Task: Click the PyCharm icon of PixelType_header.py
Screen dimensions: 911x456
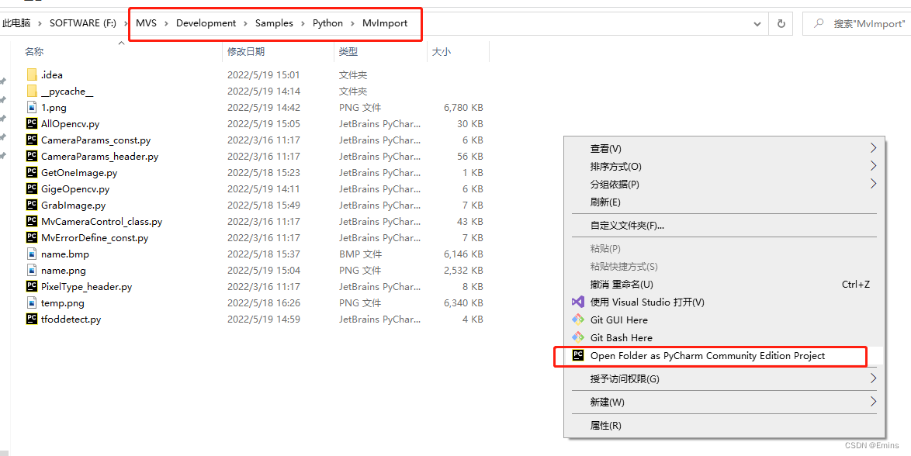Action: coord(32,286)
